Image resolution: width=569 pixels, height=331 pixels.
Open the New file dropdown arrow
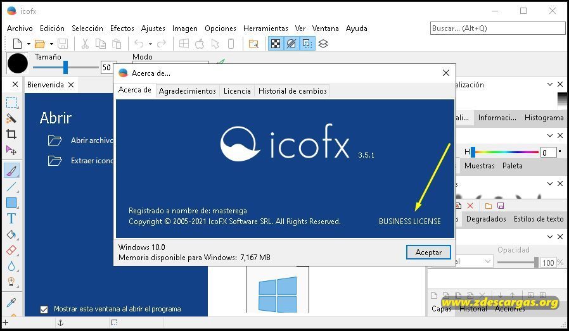29,44
